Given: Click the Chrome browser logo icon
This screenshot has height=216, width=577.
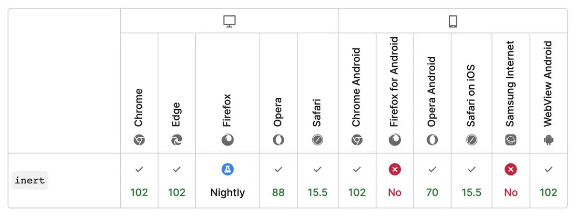Looking at the screenshot, I should [139, 140].
